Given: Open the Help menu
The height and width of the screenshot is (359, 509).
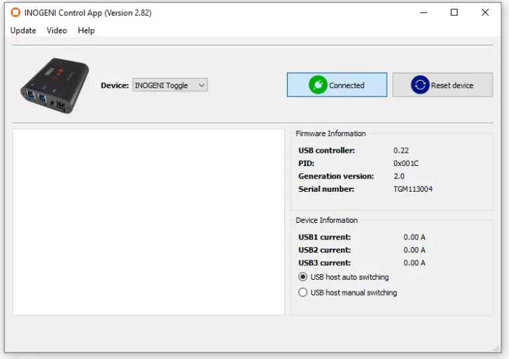Looking at the screenshot, I should [x=87, y=30].
